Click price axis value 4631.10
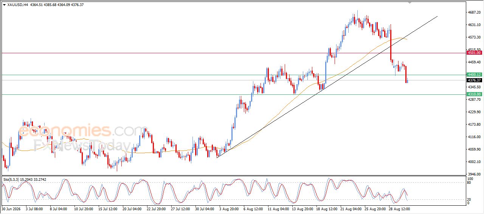 point(474,25)
